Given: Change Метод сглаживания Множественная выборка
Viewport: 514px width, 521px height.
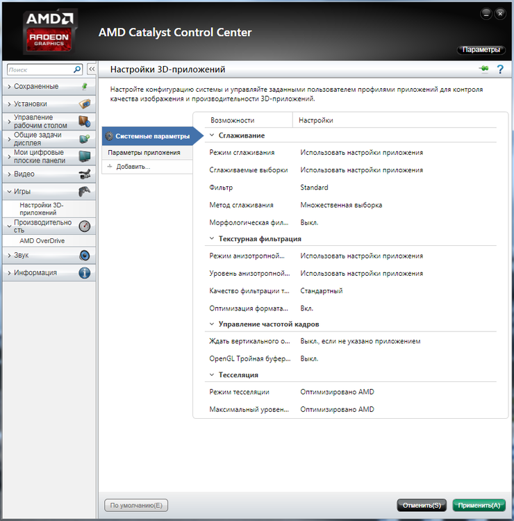Looking at the screenshot, I should tap(341, 205).
